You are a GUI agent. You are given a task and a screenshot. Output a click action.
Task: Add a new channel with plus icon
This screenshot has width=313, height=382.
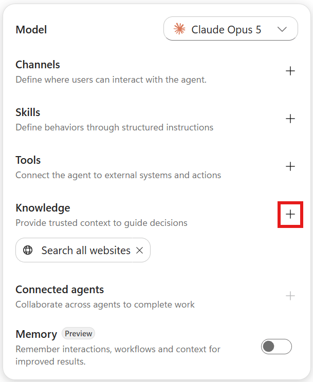point(290,71)
